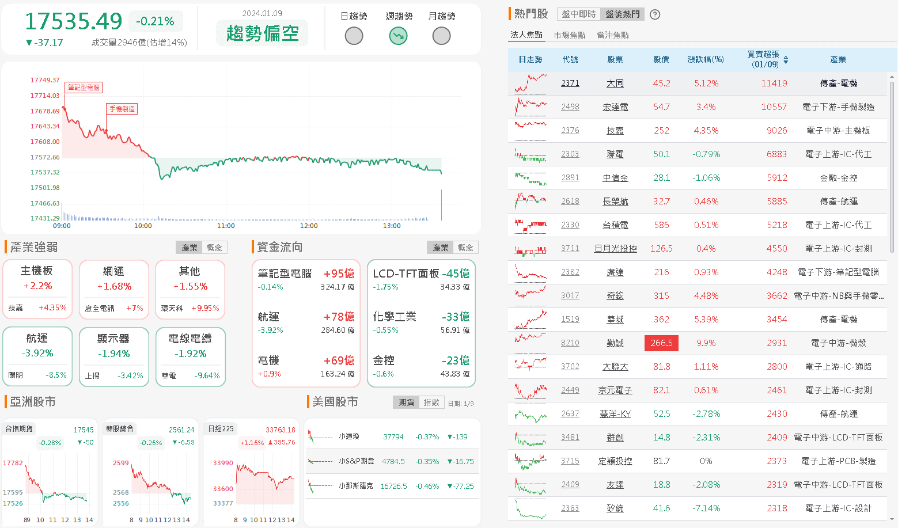Click the daily trend (日趨勢) indicator circle
The height and width of the screenshot is (528, 898).
pyautogui.click(x=354, y=36)
